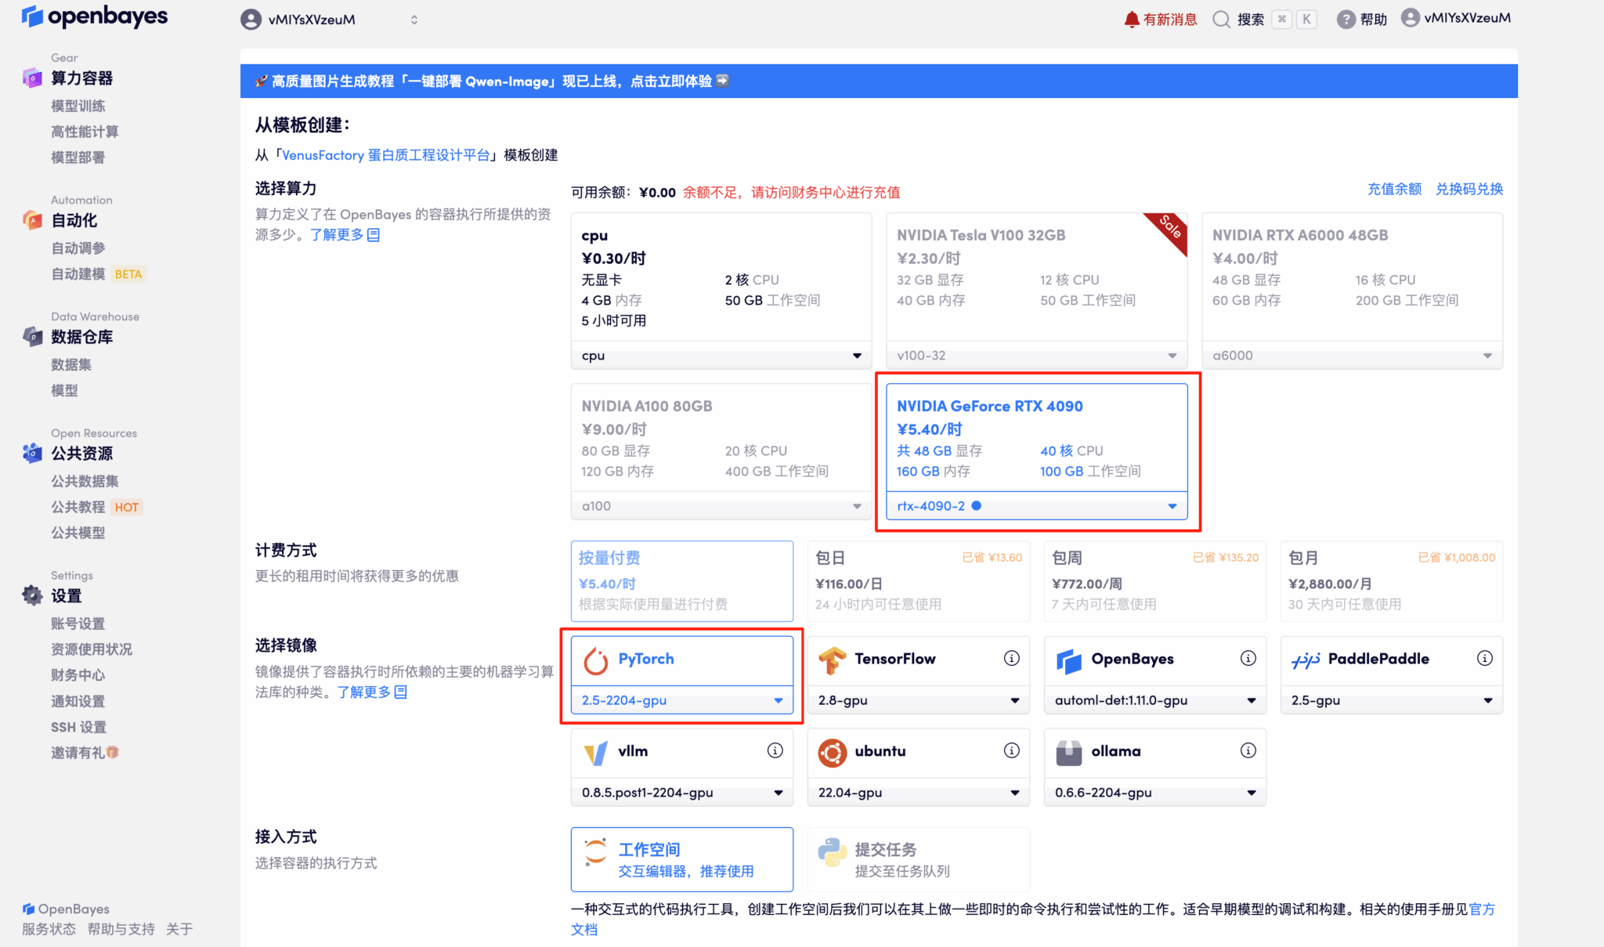Click the 自动化 robot icon in sidebar
This screenshot has width=1604, height=947.
[x=31, y=221]
